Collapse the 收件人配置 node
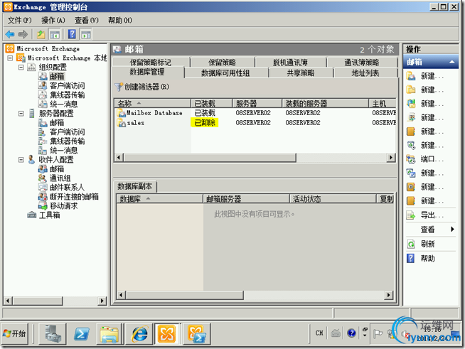465x349 pixels. (x=21, y=160)
